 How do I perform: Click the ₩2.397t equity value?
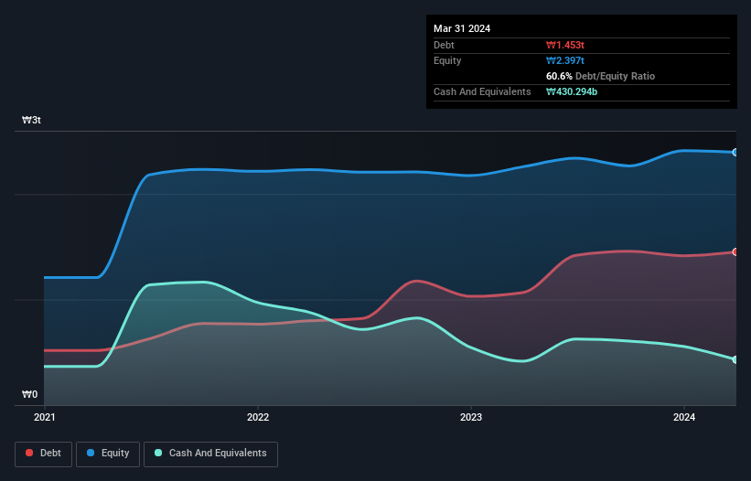coord(565,60)
